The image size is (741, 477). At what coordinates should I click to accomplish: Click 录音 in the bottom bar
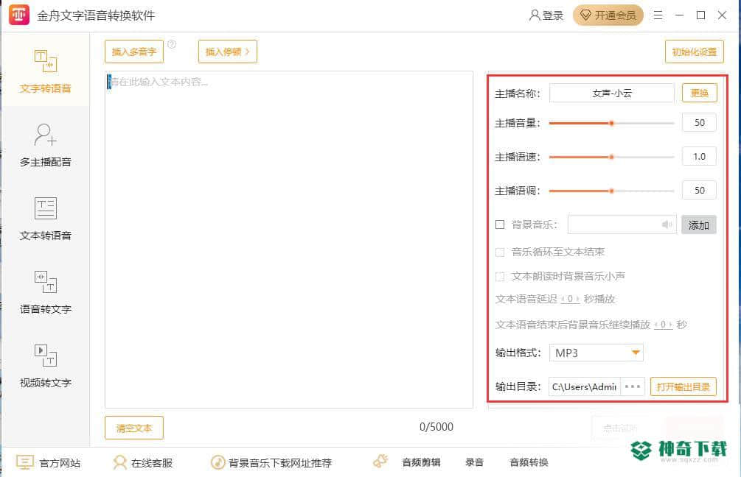point(475,462)
